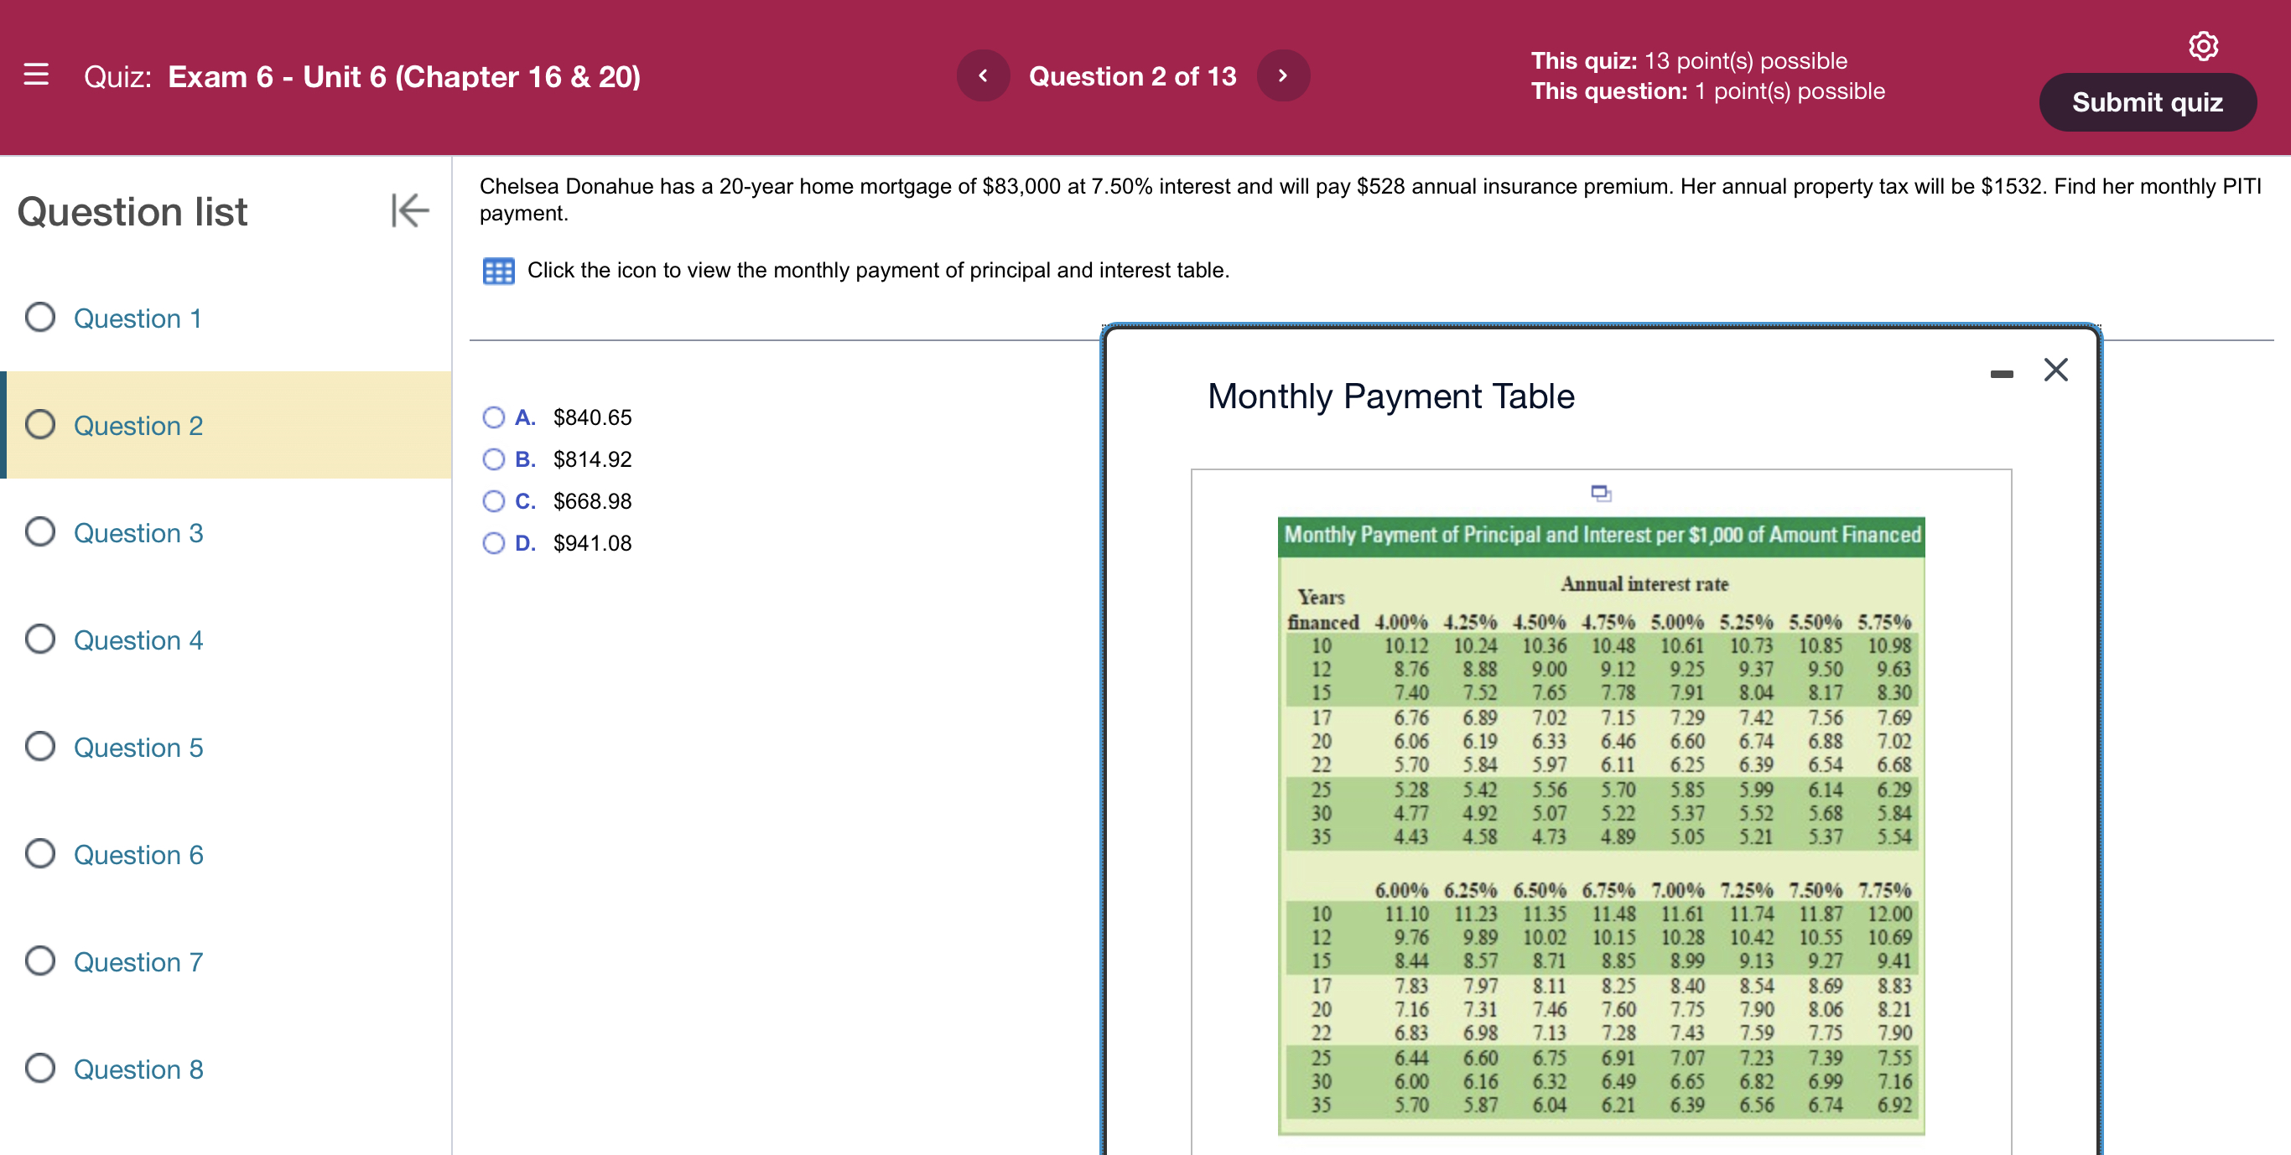
Task: Jump to Question 7
Action: pyautogui.click(x=137, y=961)
